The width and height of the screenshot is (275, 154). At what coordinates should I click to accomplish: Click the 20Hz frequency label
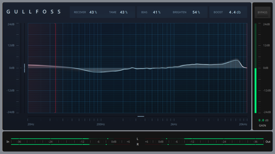pos(31,124)
